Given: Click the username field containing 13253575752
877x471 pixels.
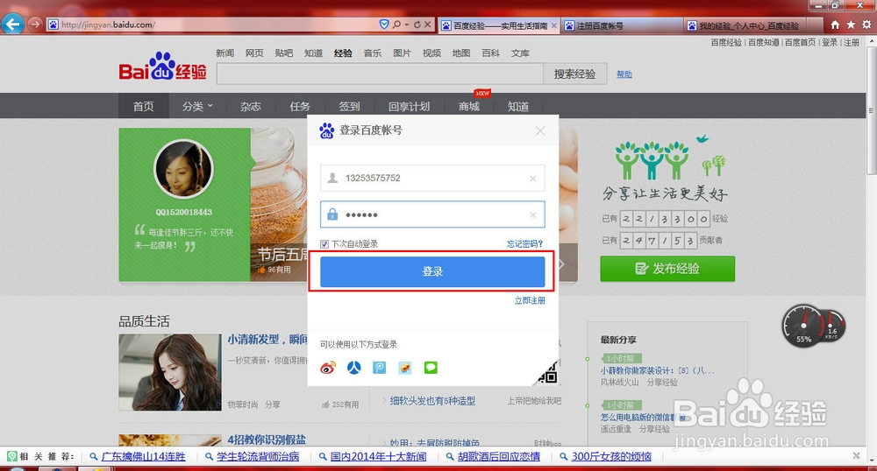Looking at the screenshot, I should pos(432,178).
